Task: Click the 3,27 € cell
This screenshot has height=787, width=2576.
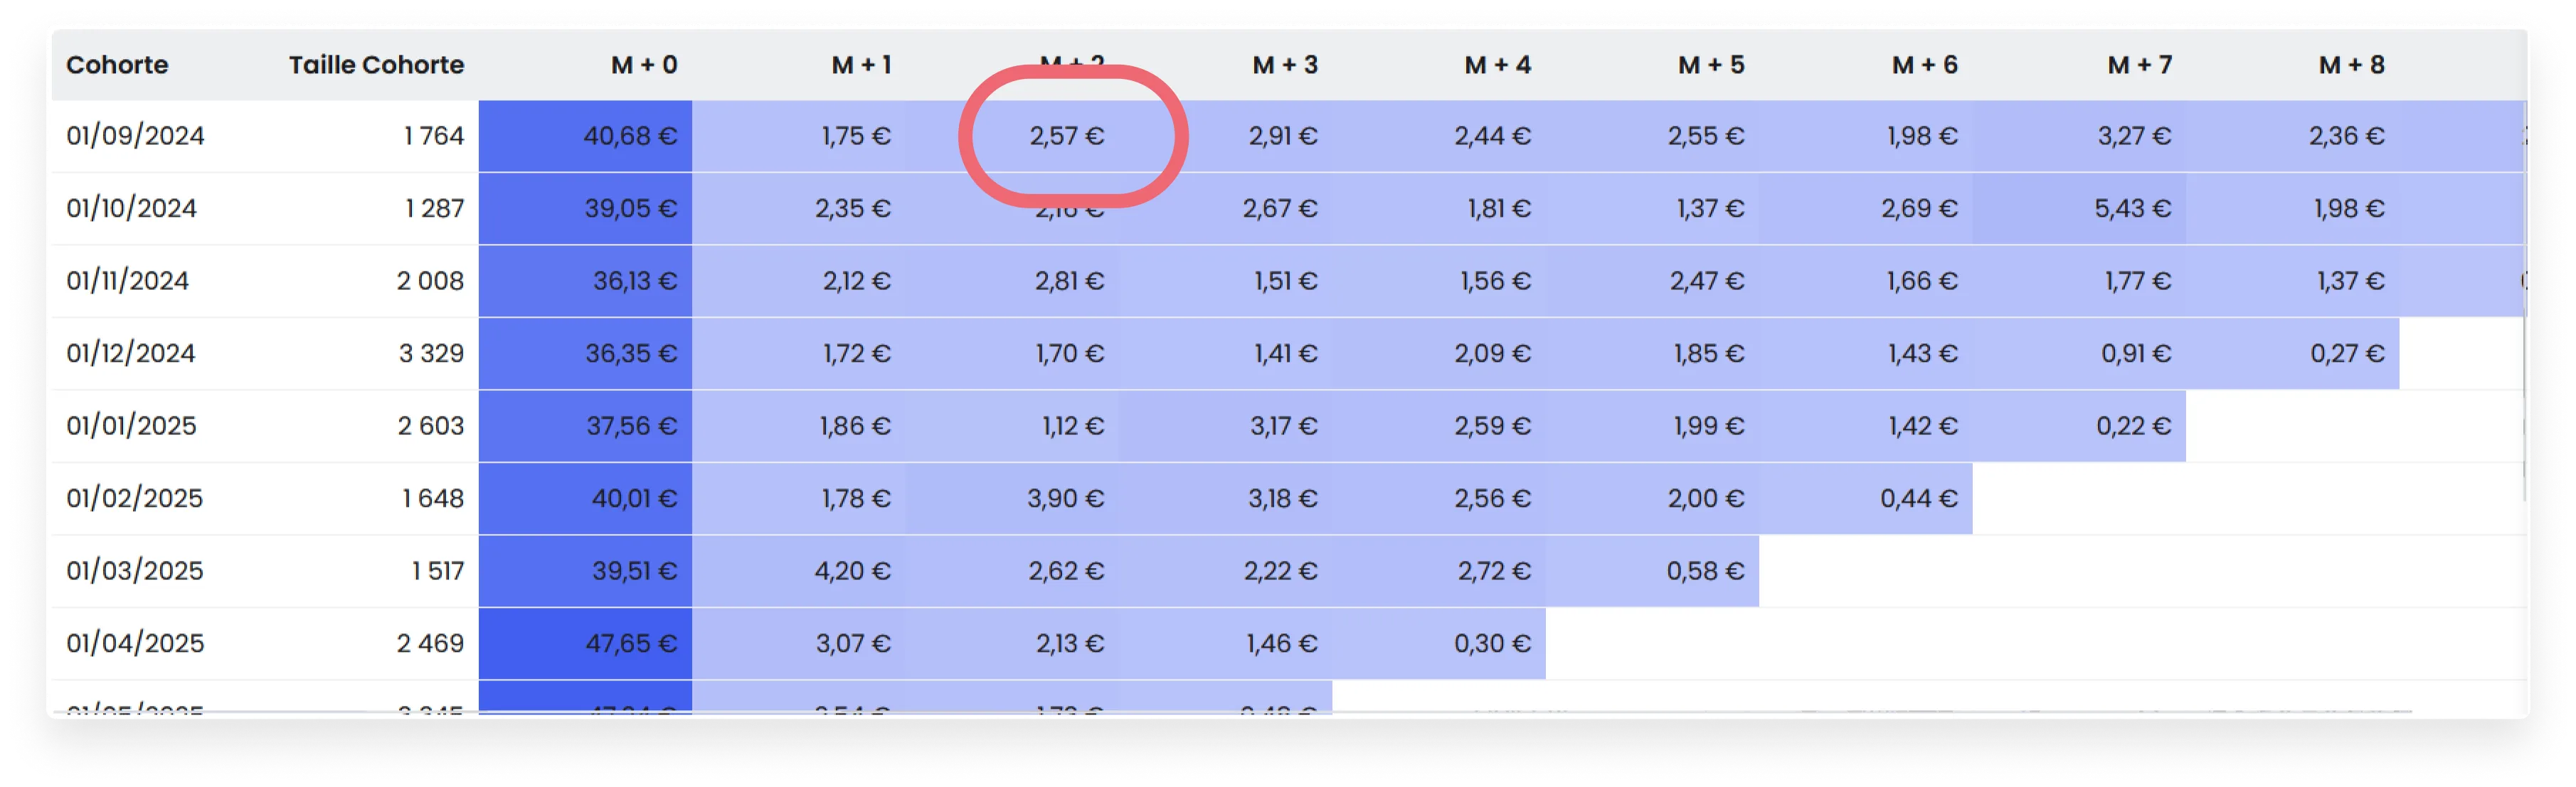Action: pos(2079,136)
